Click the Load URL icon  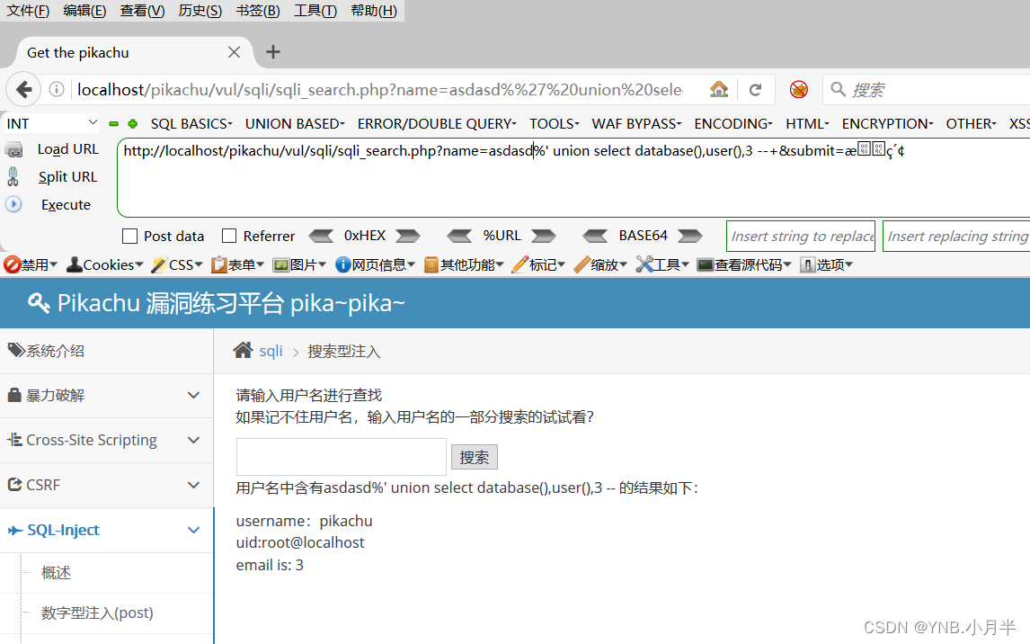[x=13, y=150]
